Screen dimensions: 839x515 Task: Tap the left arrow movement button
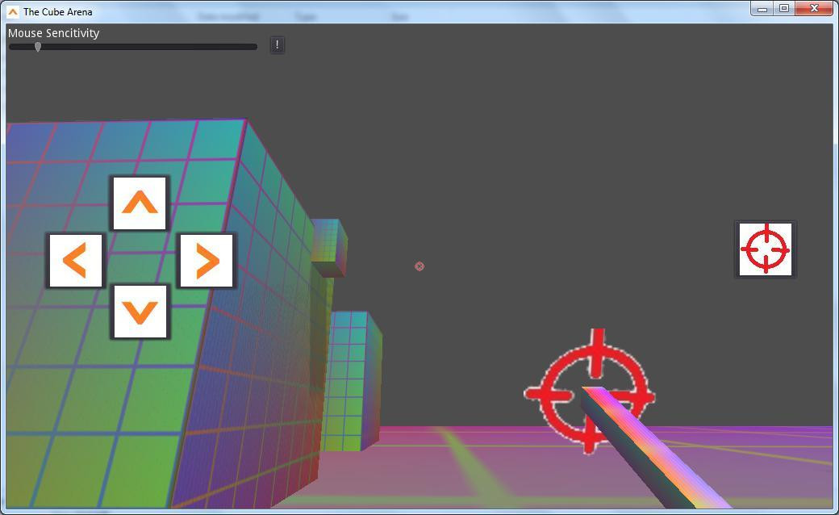coord(76,260)
